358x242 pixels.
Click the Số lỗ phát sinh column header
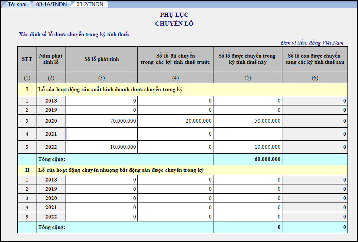coord(102,59)
